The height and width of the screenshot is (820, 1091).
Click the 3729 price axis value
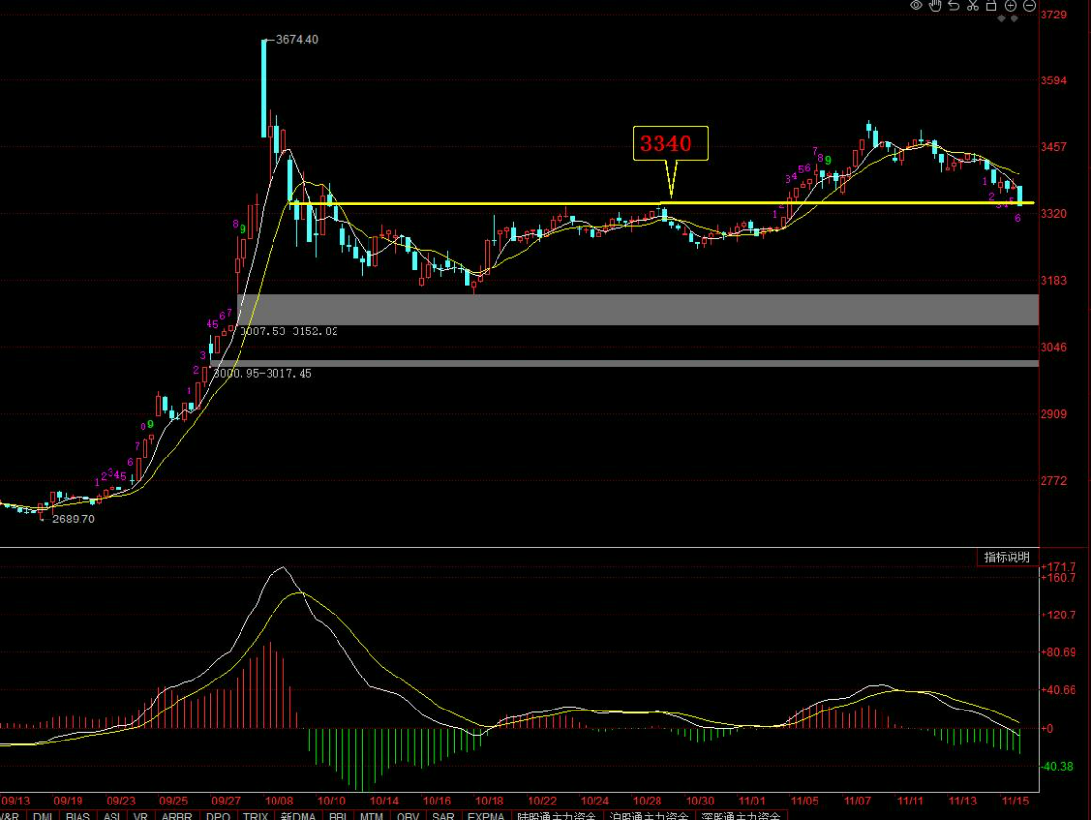(1053, 15)
